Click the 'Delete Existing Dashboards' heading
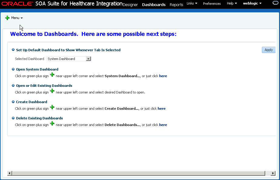 coord(39,118)
